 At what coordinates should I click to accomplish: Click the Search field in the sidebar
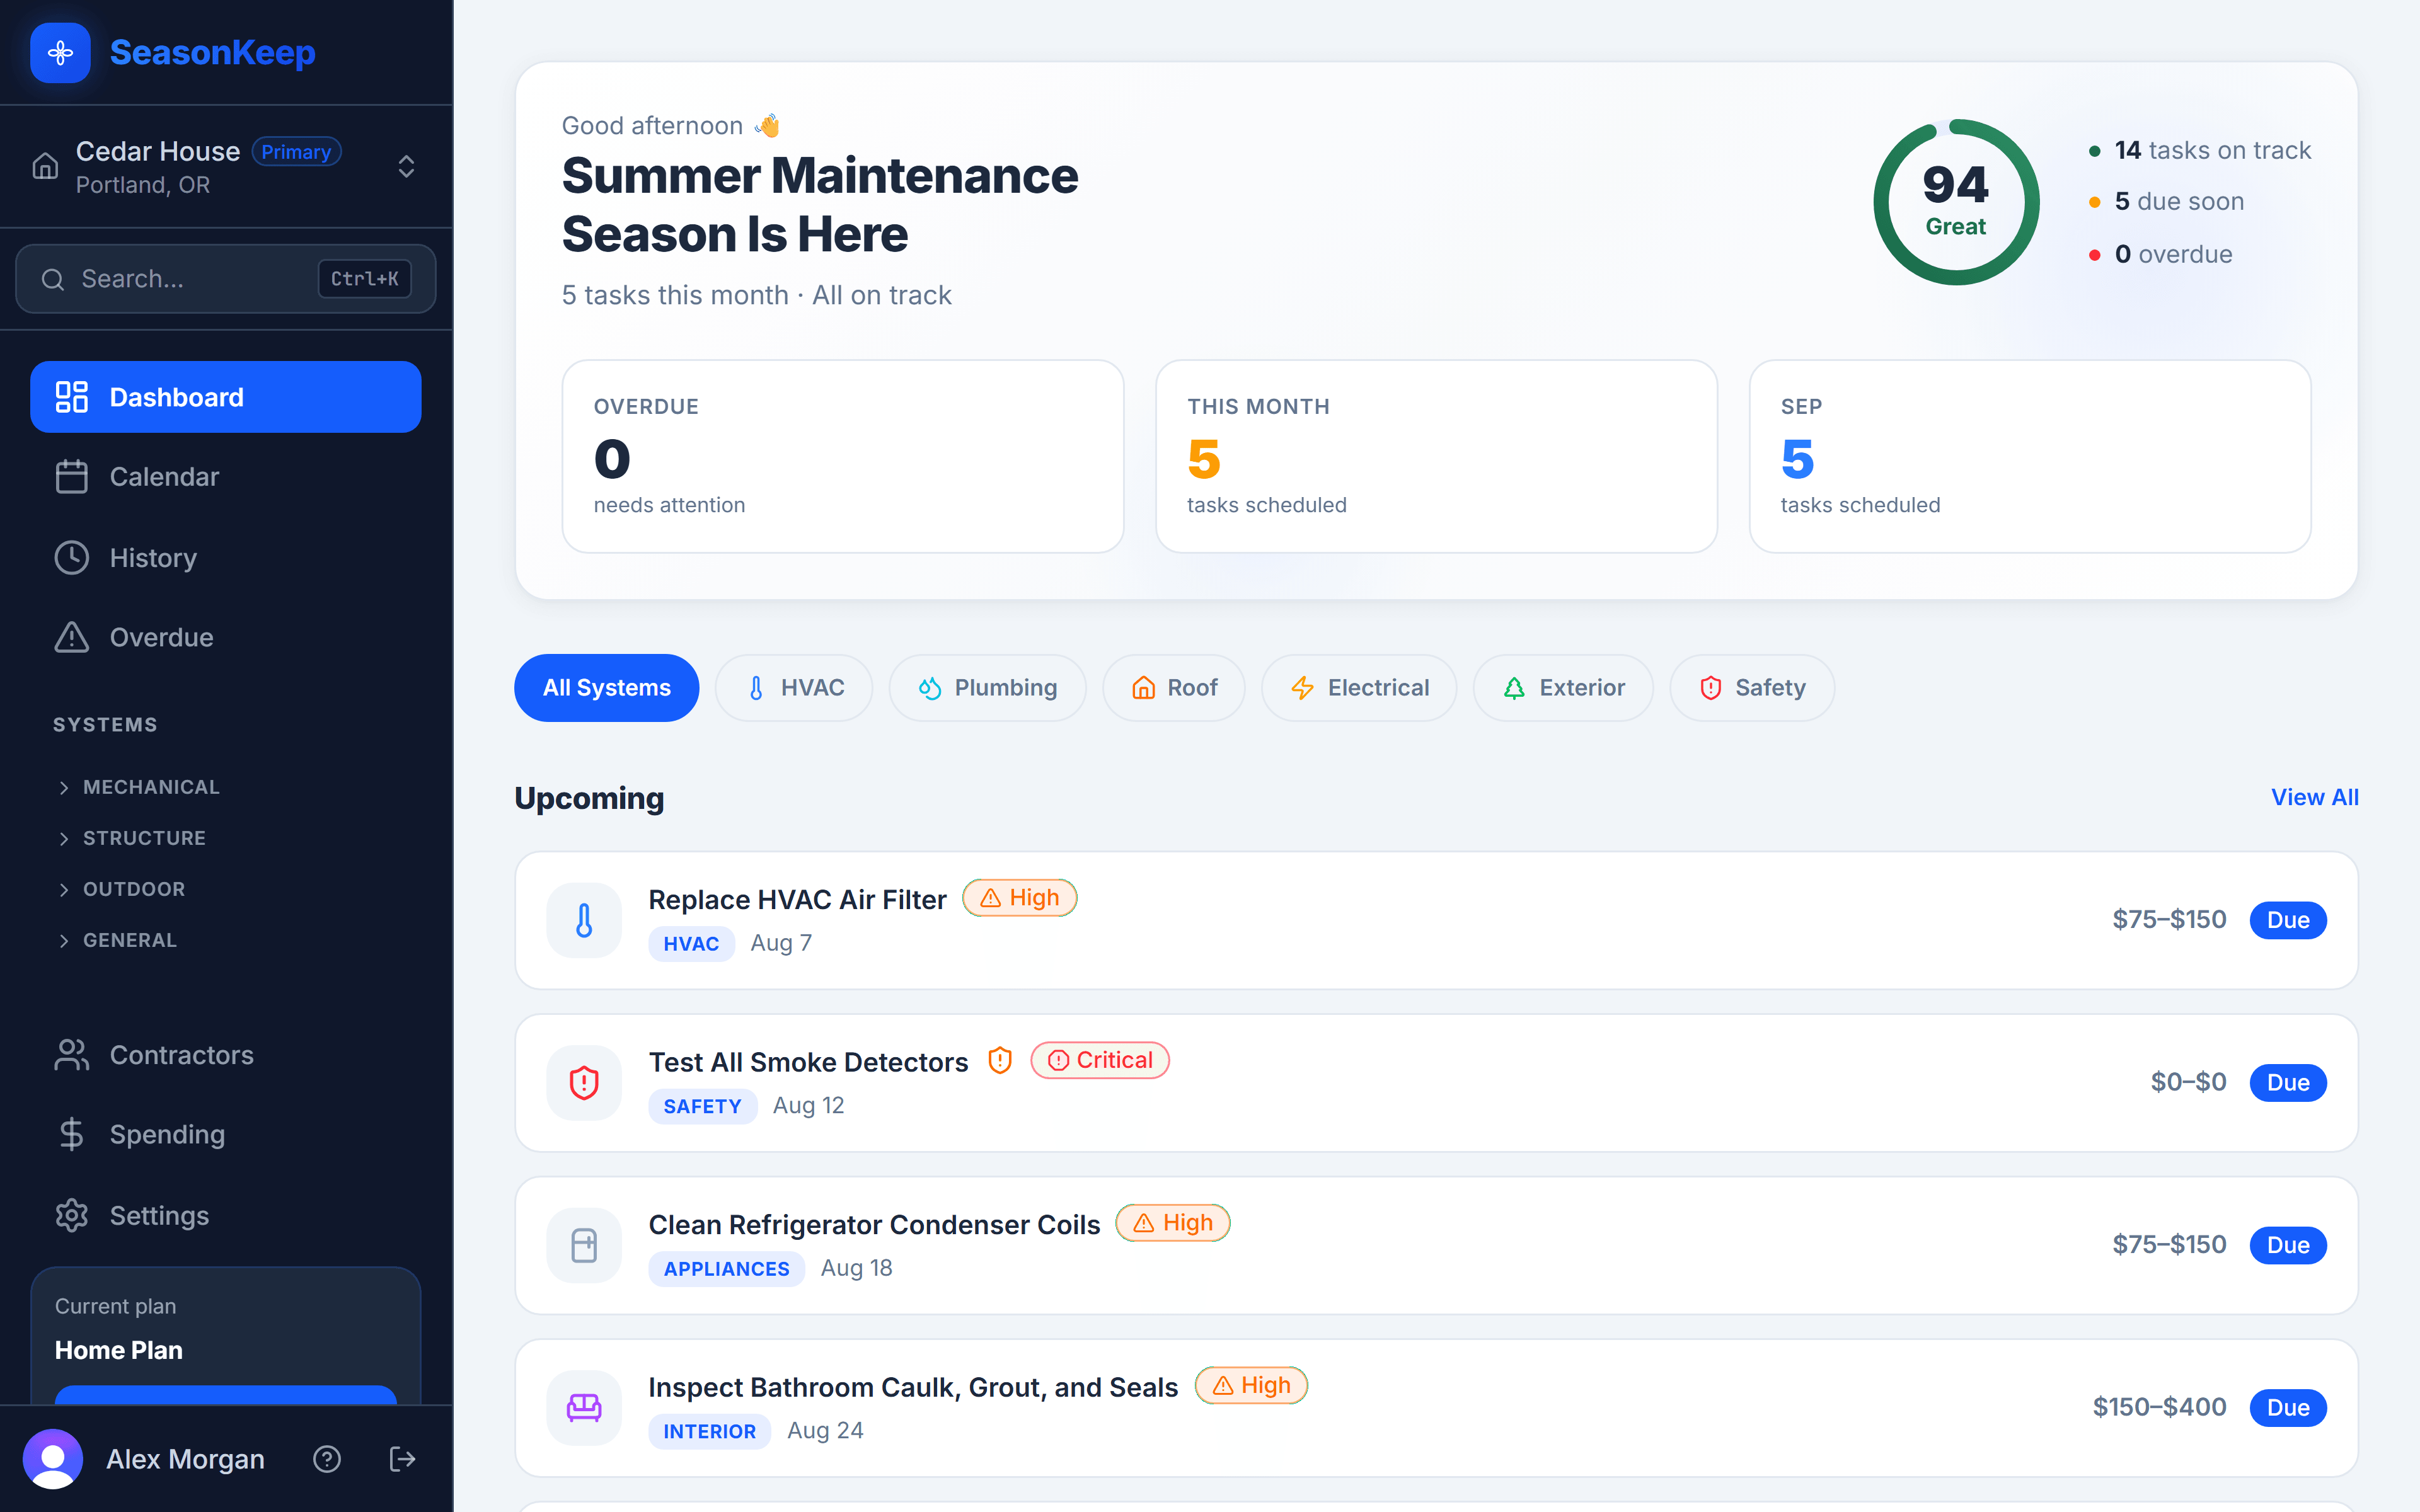pyautogui.click(x=226, y=279)
